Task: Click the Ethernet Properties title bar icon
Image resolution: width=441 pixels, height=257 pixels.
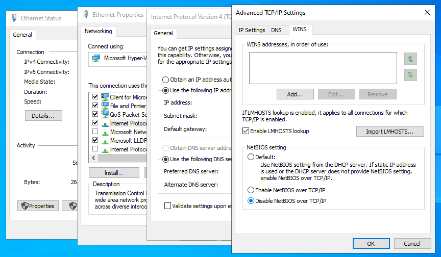Action: (x=85, y=15)
